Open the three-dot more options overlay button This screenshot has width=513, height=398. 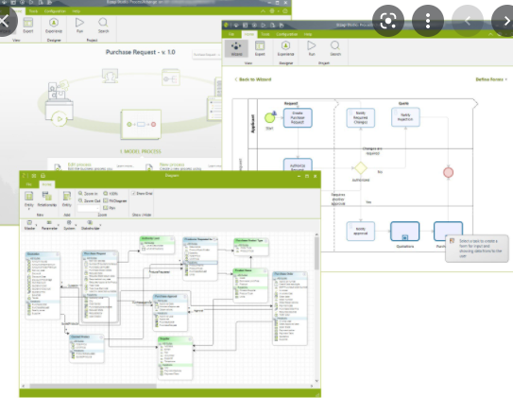pos(428,21)
